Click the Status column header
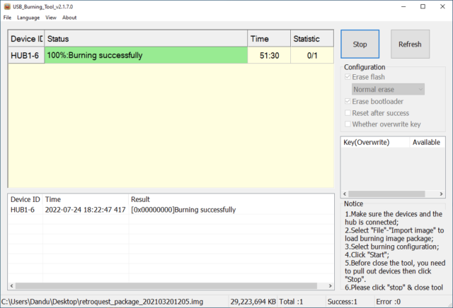 [146, 39]
